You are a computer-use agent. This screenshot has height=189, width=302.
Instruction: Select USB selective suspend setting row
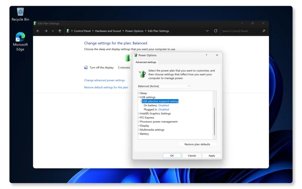[x=160, y=101]
